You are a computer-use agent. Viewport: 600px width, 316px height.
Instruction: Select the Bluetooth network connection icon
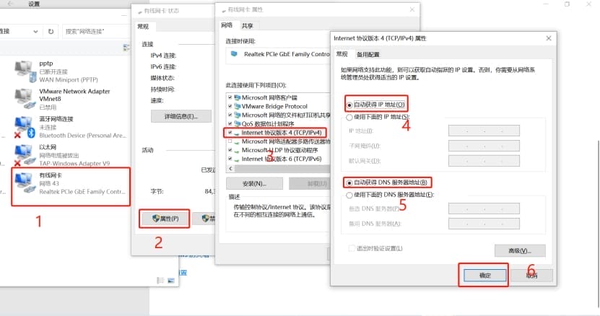25,128
